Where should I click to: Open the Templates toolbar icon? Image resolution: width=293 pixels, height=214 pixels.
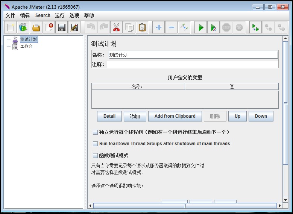click(x=23, y=27)
